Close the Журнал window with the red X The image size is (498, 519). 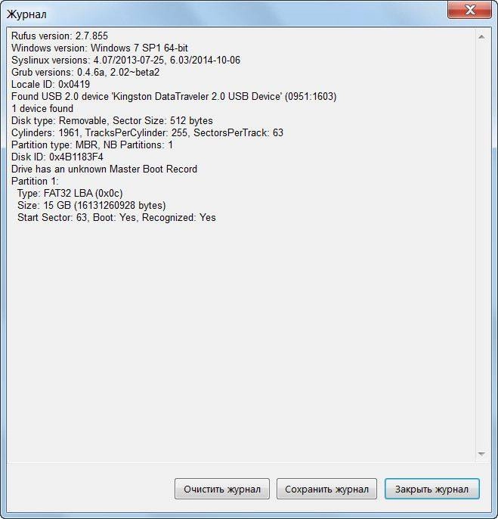coord(469,10)
